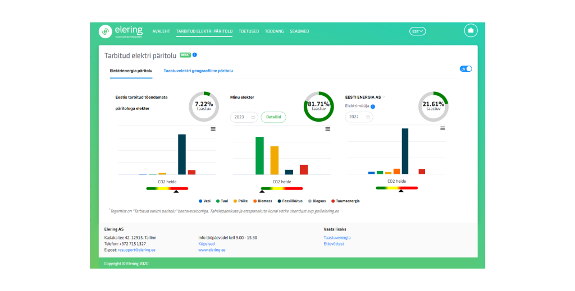Click 'Tarbitud elektri päritolu' page heading

click(140, 56)
